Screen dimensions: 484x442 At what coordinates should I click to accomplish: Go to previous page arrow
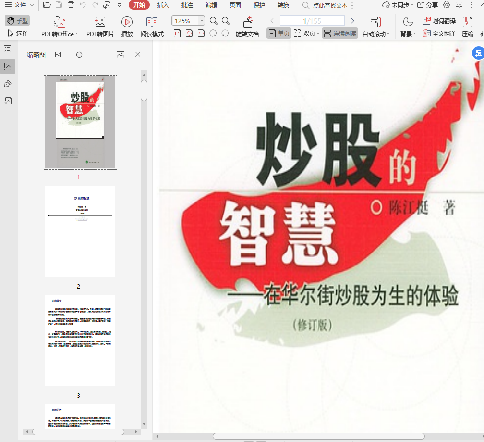pos(272,21)
